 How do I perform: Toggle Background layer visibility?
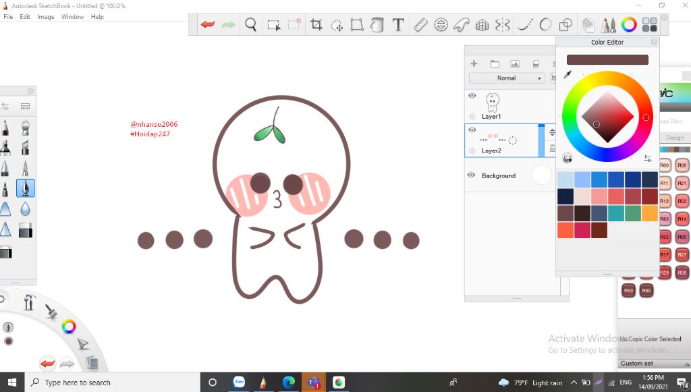point(471,175)
